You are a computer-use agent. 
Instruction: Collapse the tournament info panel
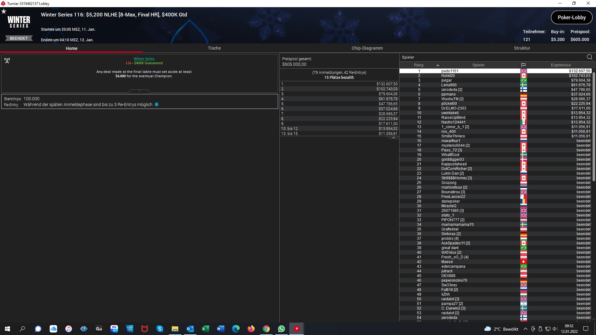(139, 91)
